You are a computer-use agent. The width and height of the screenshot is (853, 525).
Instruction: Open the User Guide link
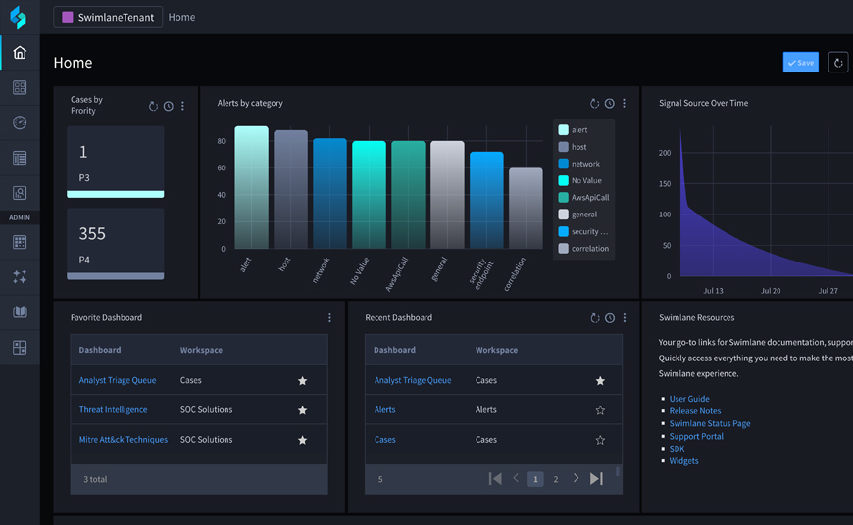pyautogui.click(x=689, y=399)
